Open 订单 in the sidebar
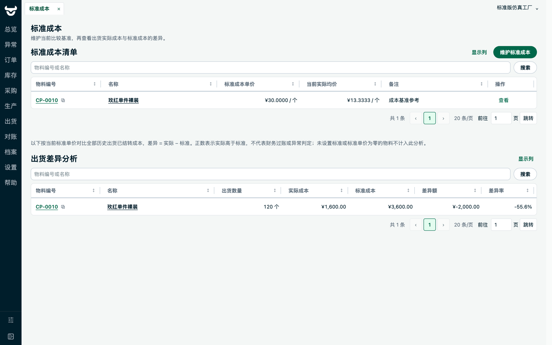Screen dimensions: 552x345 (11, 60)
